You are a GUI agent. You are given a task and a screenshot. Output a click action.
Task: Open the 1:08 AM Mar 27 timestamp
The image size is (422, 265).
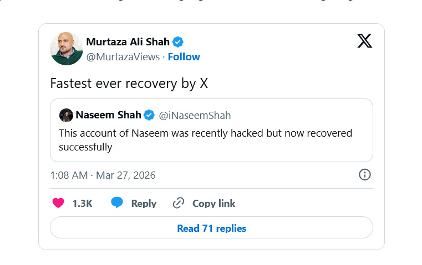[x=103, y=175]
